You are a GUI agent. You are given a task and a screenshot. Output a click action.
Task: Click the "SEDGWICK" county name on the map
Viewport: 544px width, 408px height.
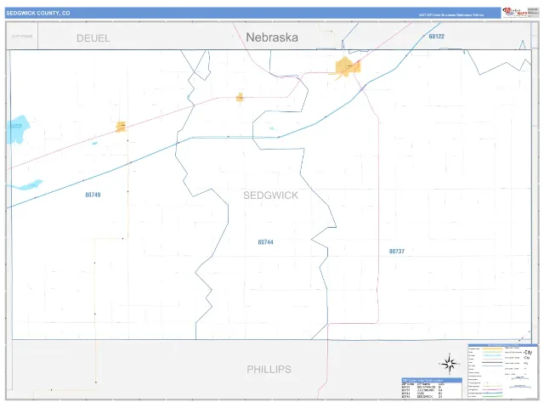270,195
